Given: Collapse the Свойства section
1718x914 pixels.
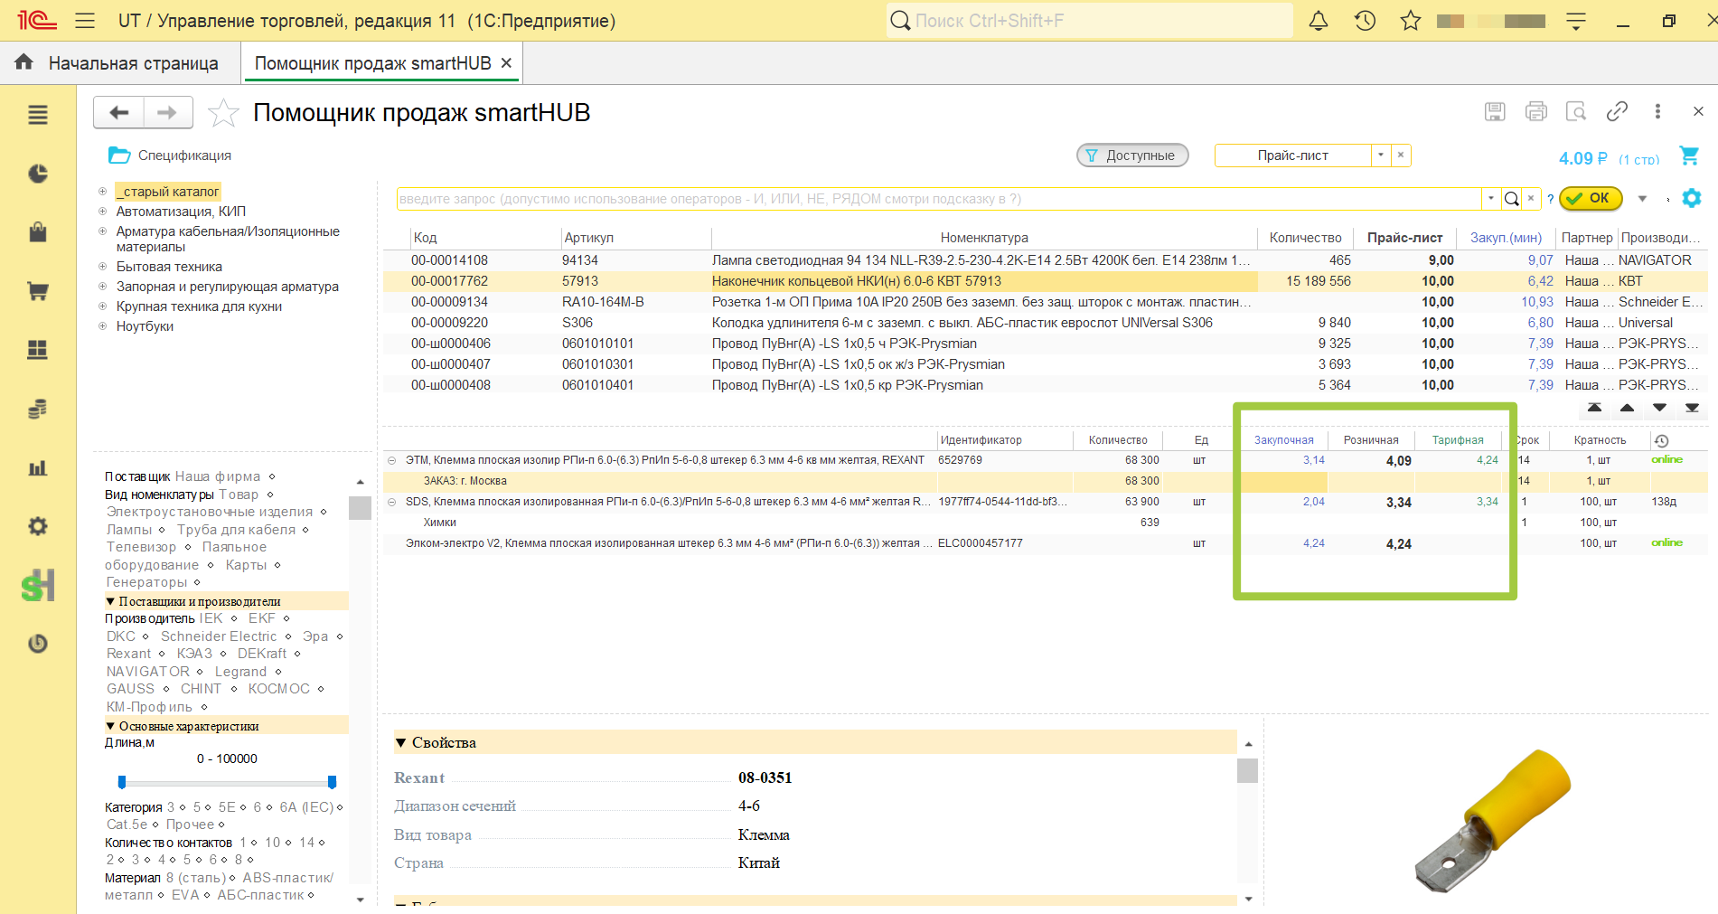Looking at the screenshot, I should (401, 743).
